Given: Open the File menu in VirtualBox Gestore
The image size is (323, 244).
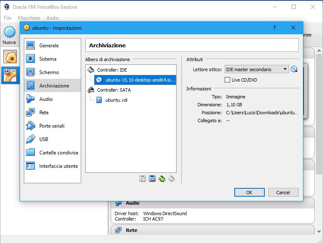Looking at the screenshot, I should point(8,18).
